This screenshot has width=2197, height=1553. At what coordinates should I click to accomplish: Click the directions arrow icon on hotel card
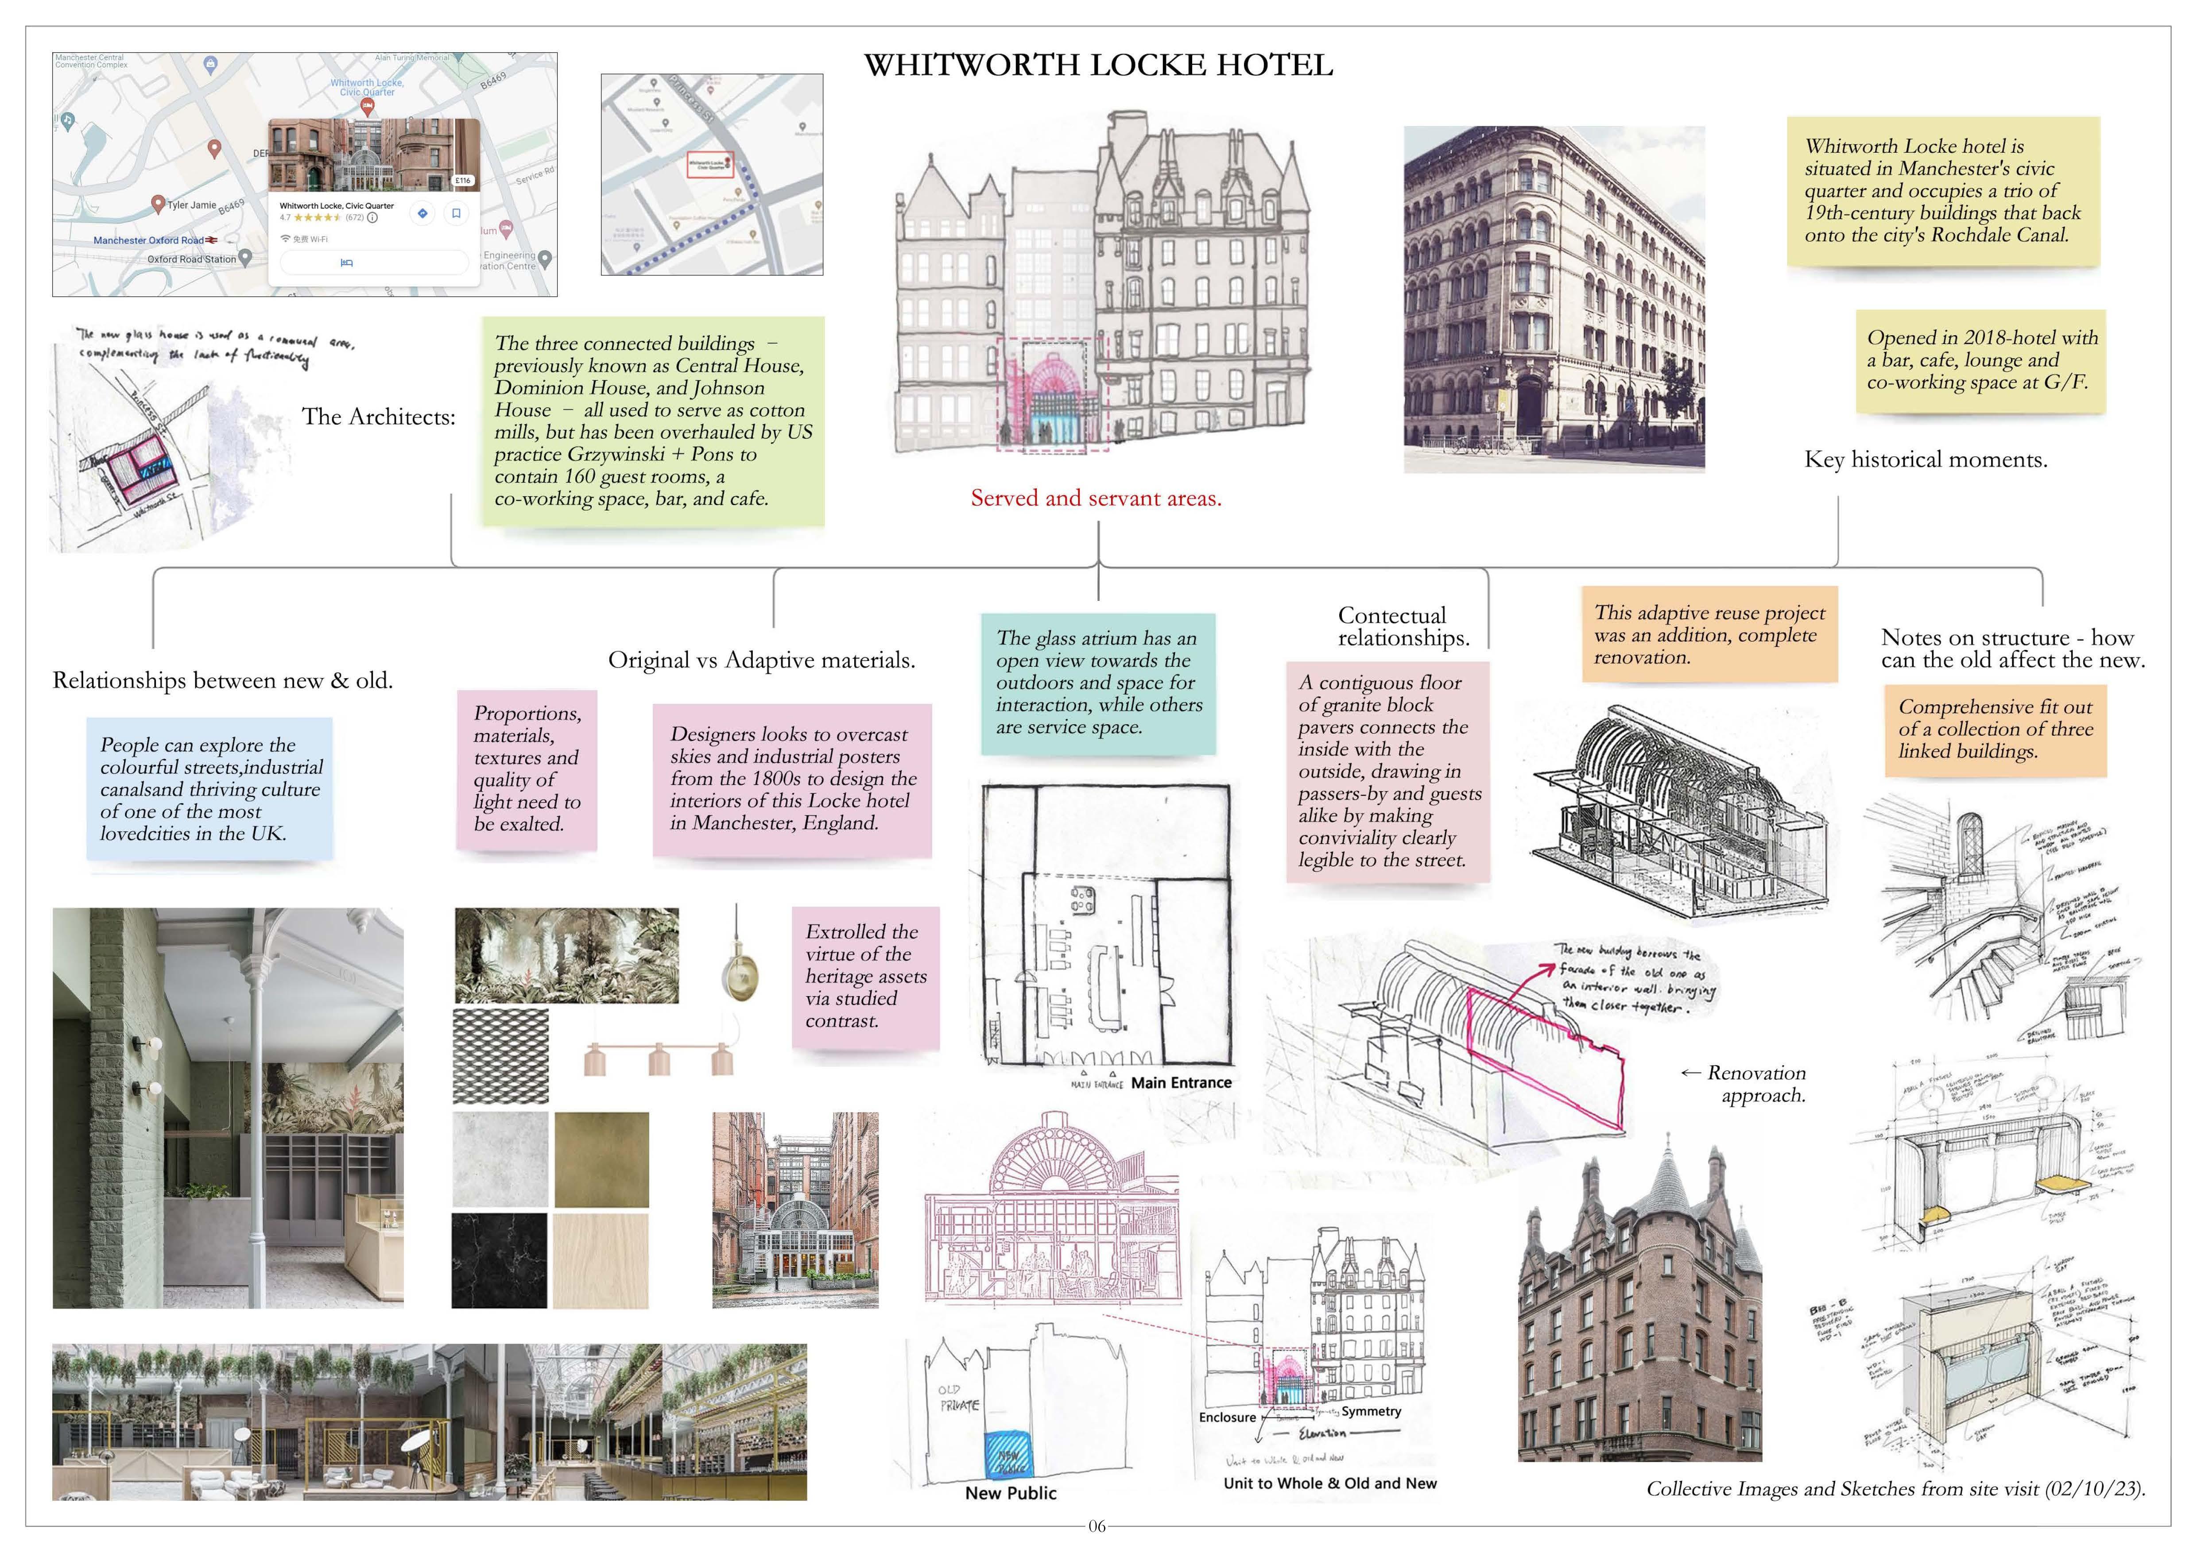coord(423,213)
